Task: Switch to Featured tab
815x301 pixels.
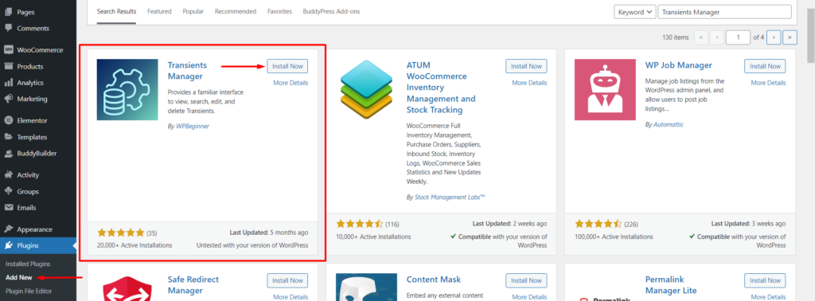Action: [x=159, y=11]
